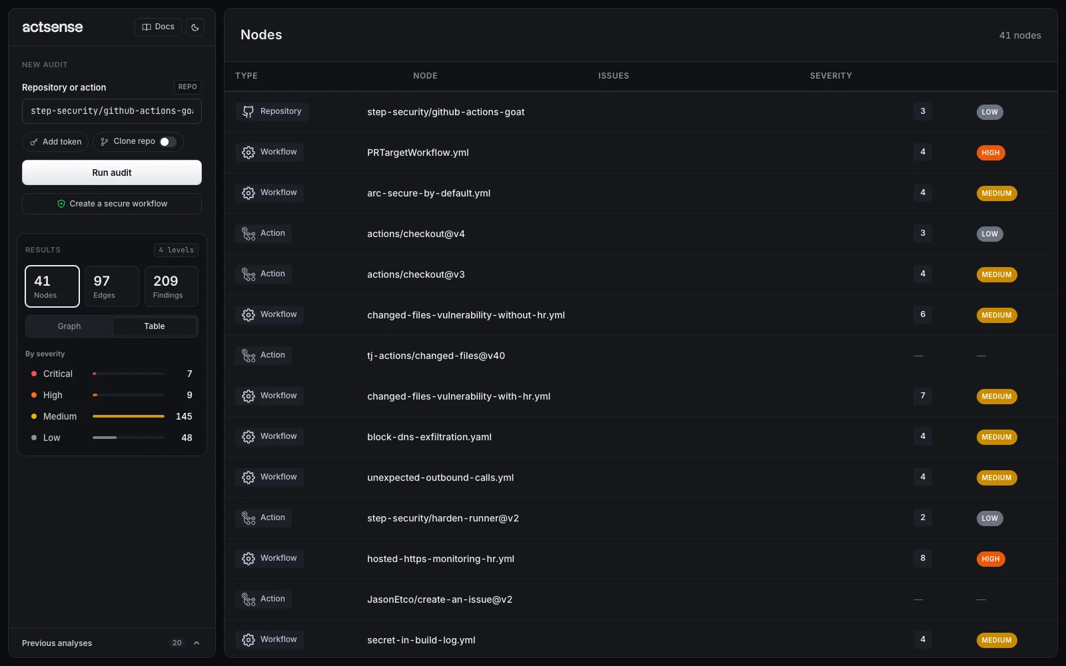Click the gear icon beside PRTargetWorkflow.yml
1066x666 pixels.
(249, 153)
